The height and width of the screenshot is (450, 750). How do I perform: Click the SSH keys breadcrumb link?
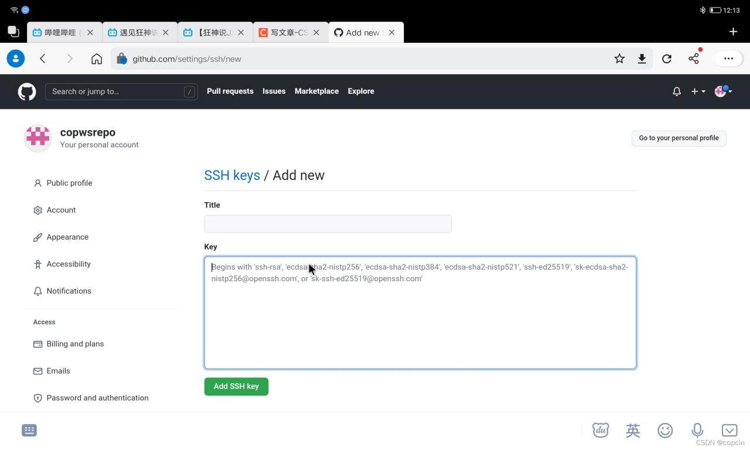point(232,175)
